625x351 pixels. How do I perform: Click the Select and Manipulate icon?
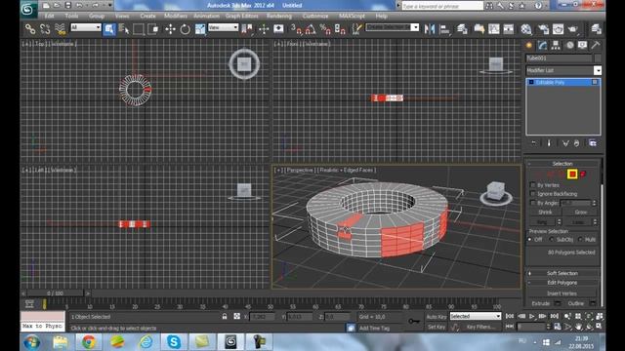(x=264, y=29)
